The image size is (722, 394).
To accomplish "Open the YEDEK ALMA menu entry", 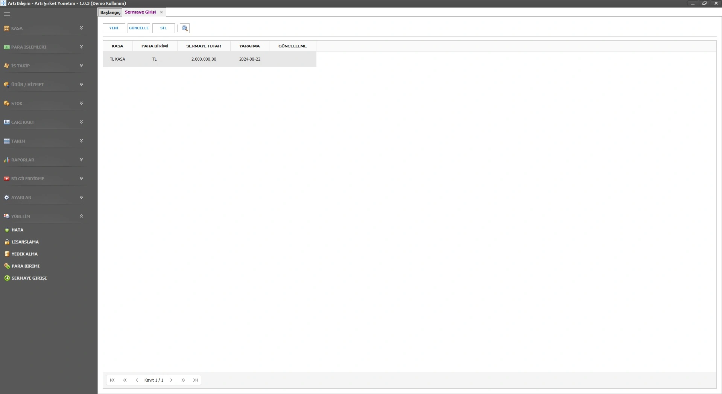I will pyautogui.click(x=24, y=254).
